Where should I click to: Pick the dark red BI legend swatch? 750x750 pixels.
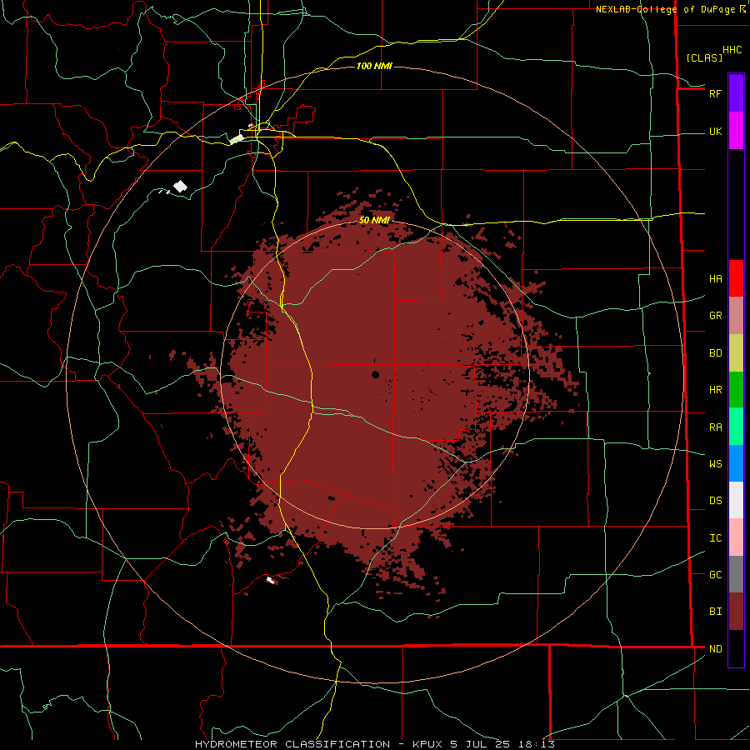coord(736,612)
